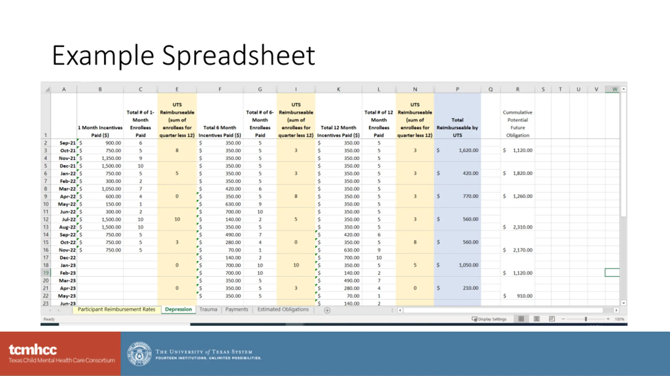Select the 630.00 May-22 six month cell

[220, 204]
